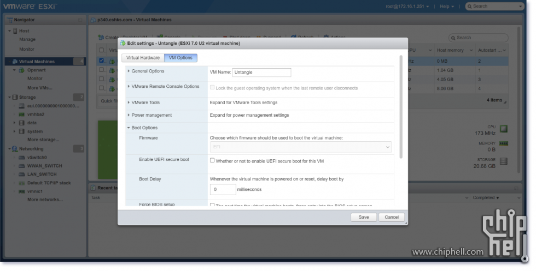Select Virtual Machines in Navigator
The width and height of the screenshot is (536, 271).
point(45,62)
